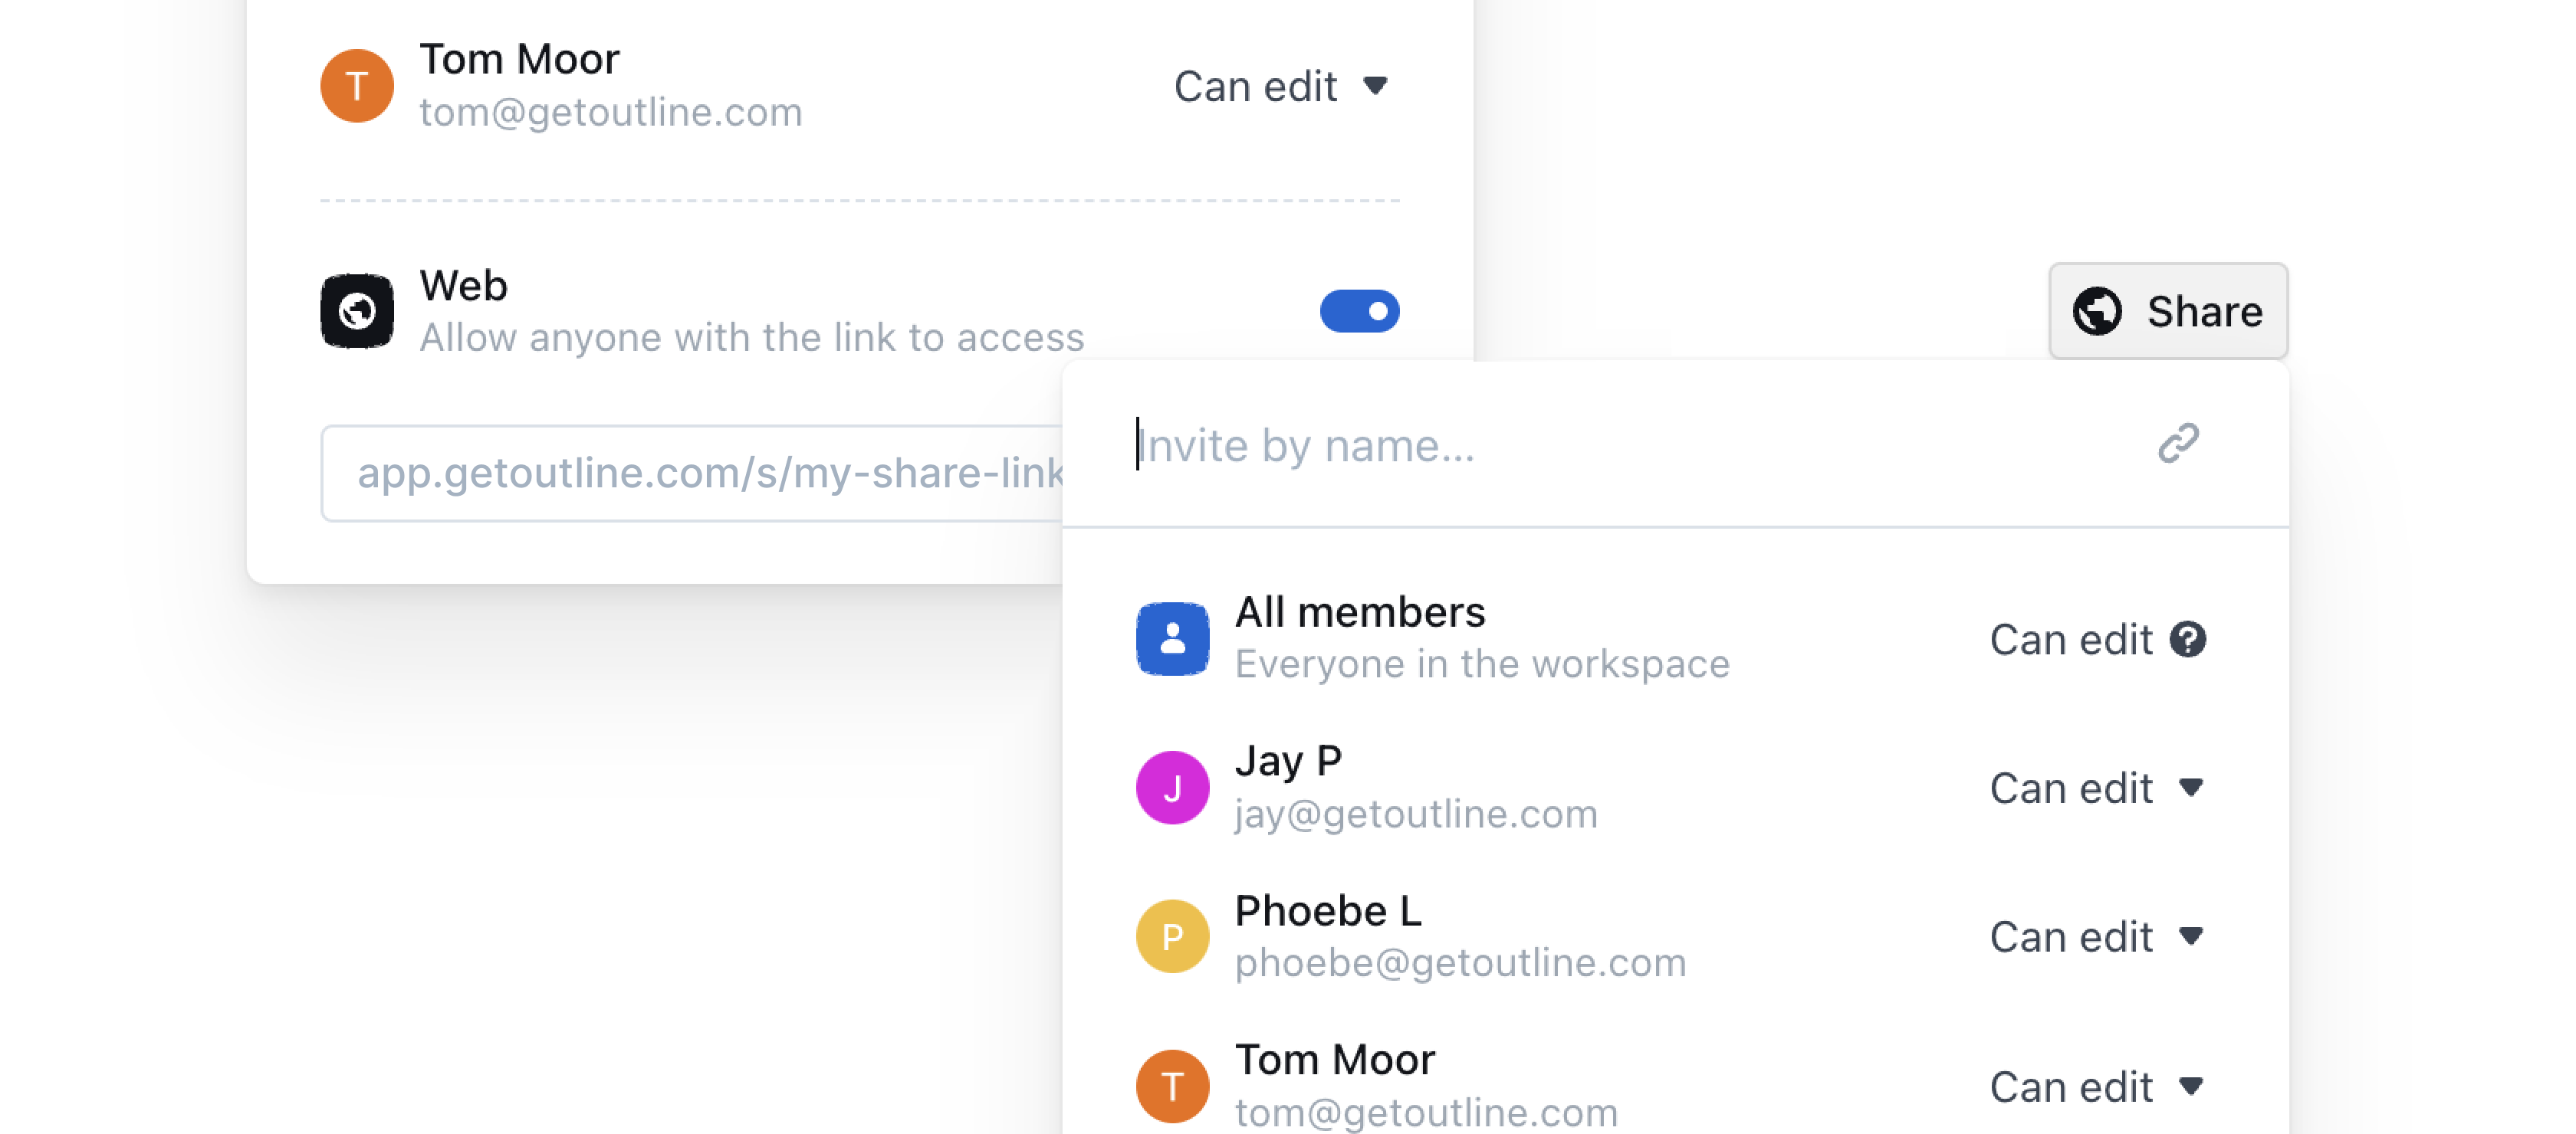Select Jay P's avatar
The width and height of the screenshot is (2576, 1134).
1173,788
